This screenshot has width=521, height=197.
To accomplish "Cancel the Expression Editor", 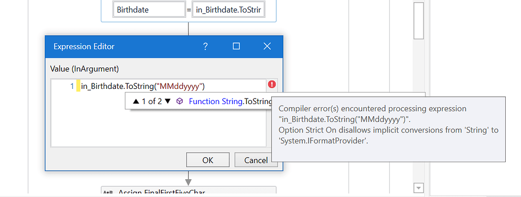I will (x=256, y=160).
